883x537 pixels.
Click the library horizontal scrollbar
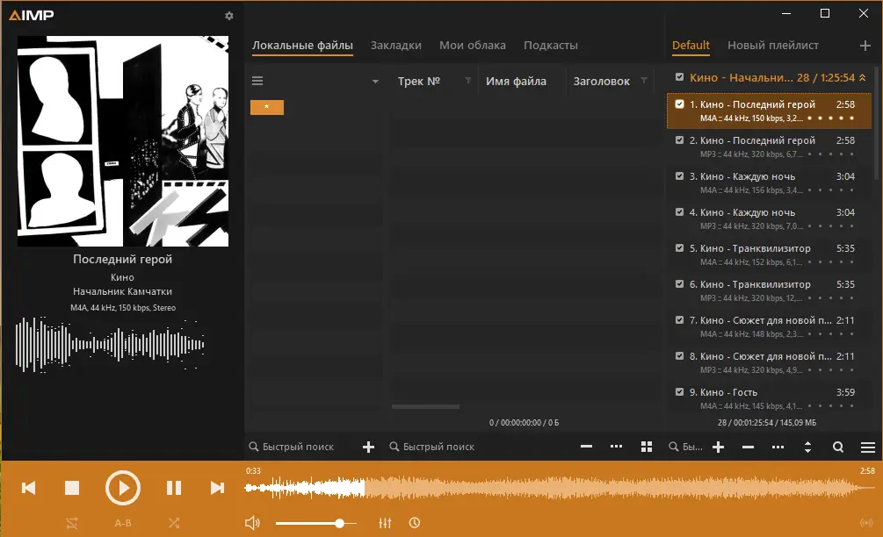click(426, 406)
